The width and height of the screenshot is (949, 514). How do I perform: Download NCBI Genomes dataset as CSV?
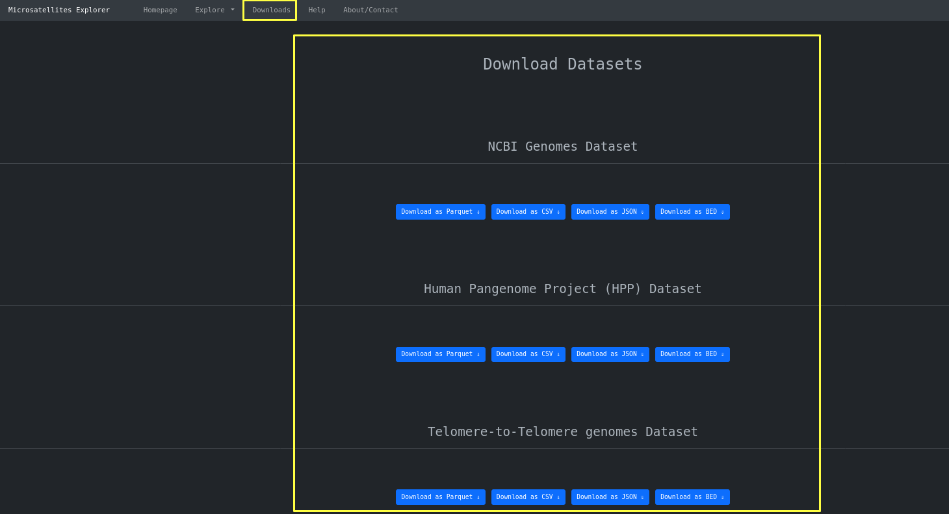[528, 212]
